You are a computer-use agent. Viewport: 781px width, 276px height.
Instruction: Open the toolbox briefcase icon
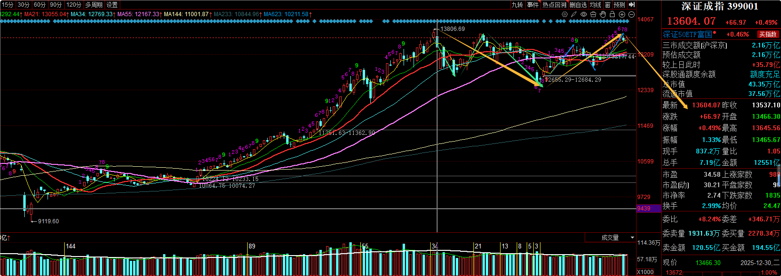tap(593, 14)
